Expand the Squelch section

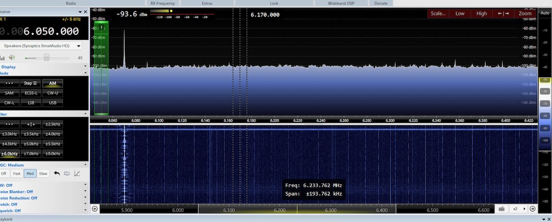tap(85, 211)
